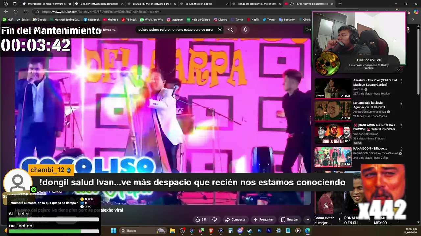Screen dimensions: 421x236
Task: Open the search filtros dropdown
Action: tap(109, 29)
